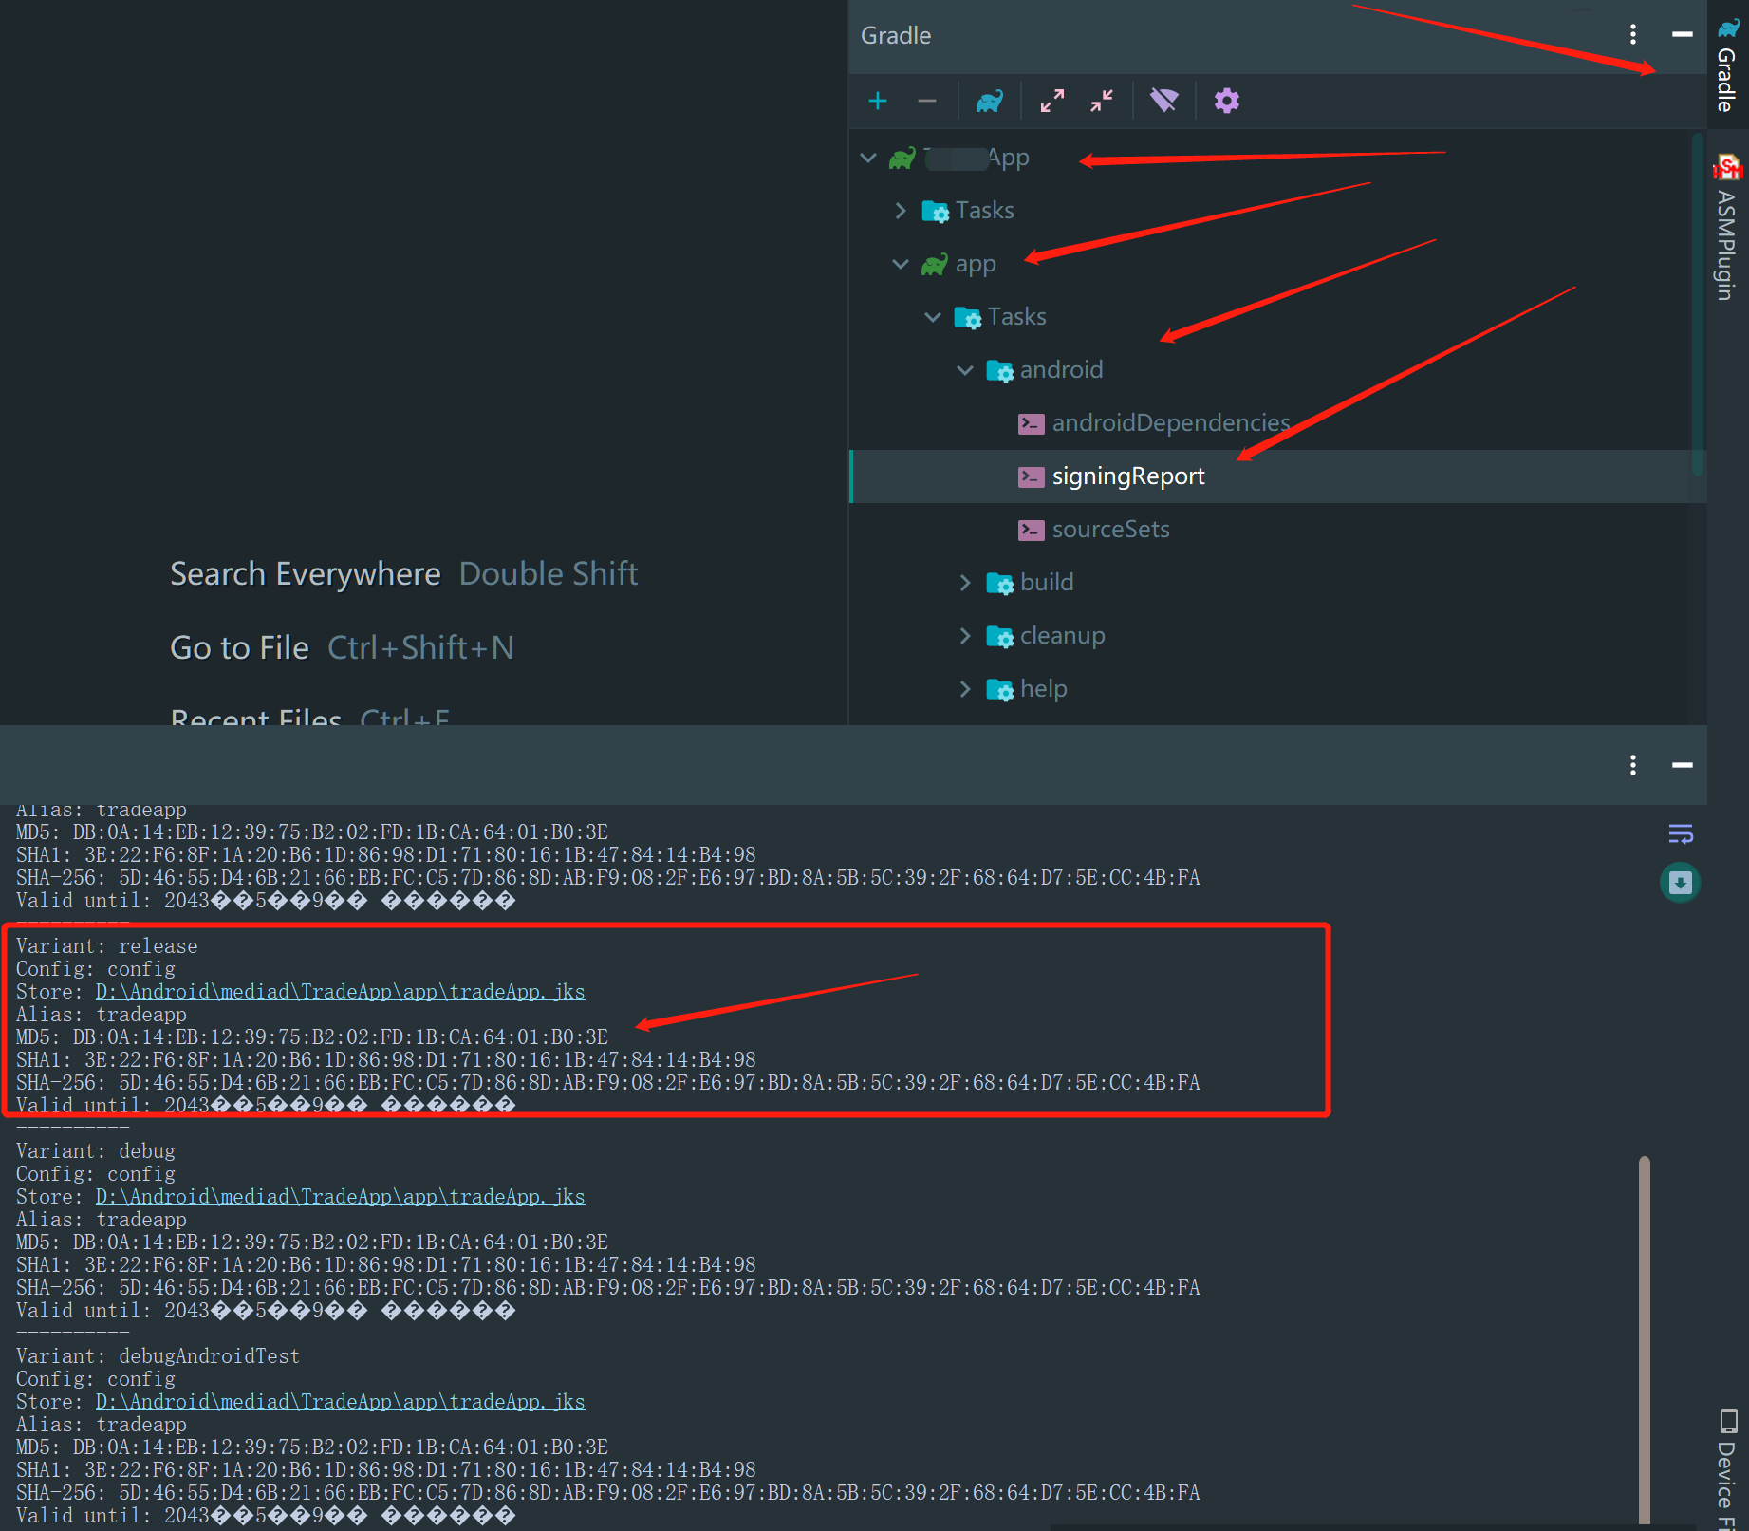
Task: Collapse all nodes in Gradle tree
Action: tap(1102, 101)
